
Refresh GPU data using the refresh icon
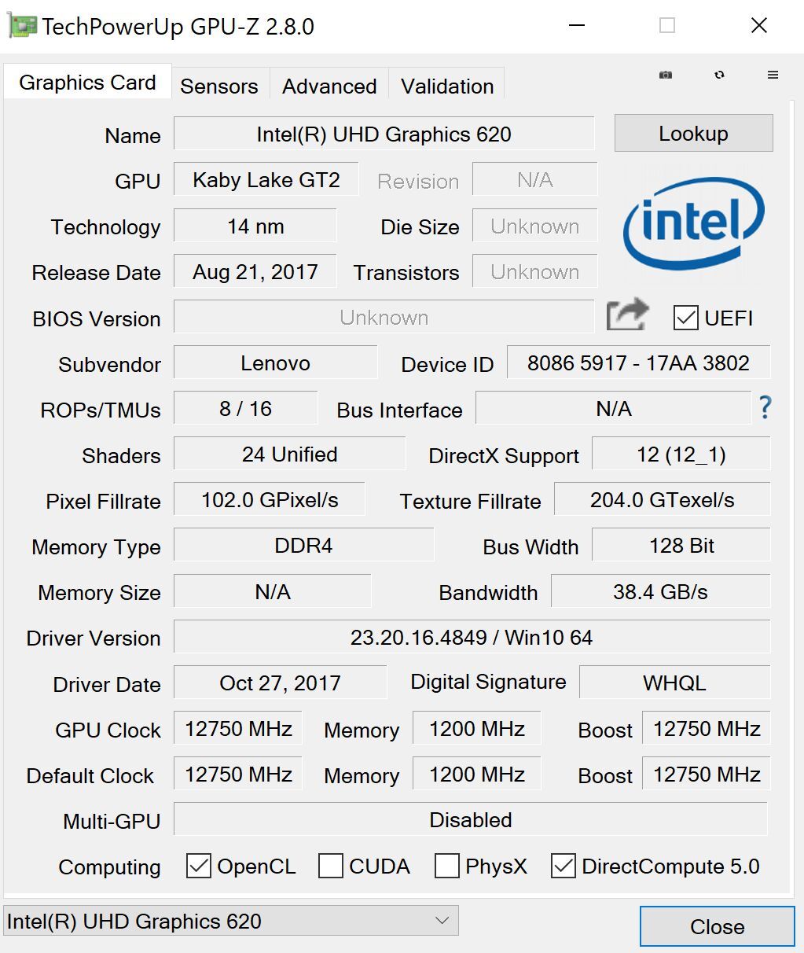[x=718, y=75]
